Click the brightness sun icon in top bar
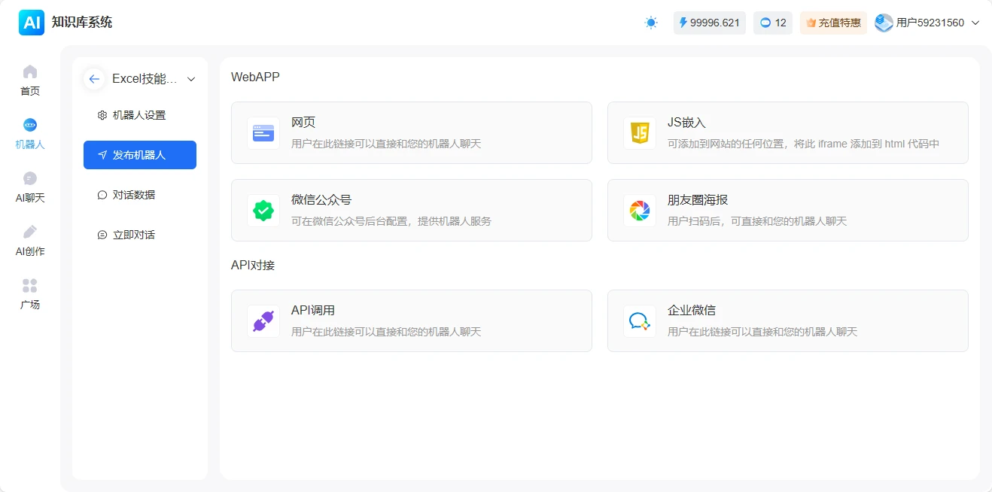992x492 pixels. click(x=650, y=23)
